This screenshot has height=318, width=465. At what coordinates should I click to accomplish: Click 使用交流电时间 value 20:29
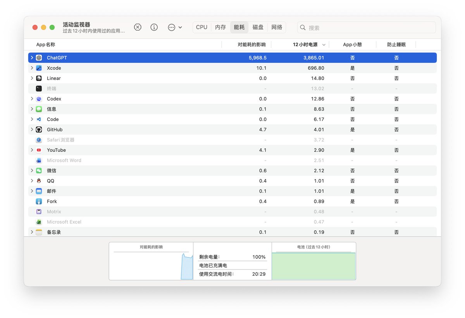[259, 274]
